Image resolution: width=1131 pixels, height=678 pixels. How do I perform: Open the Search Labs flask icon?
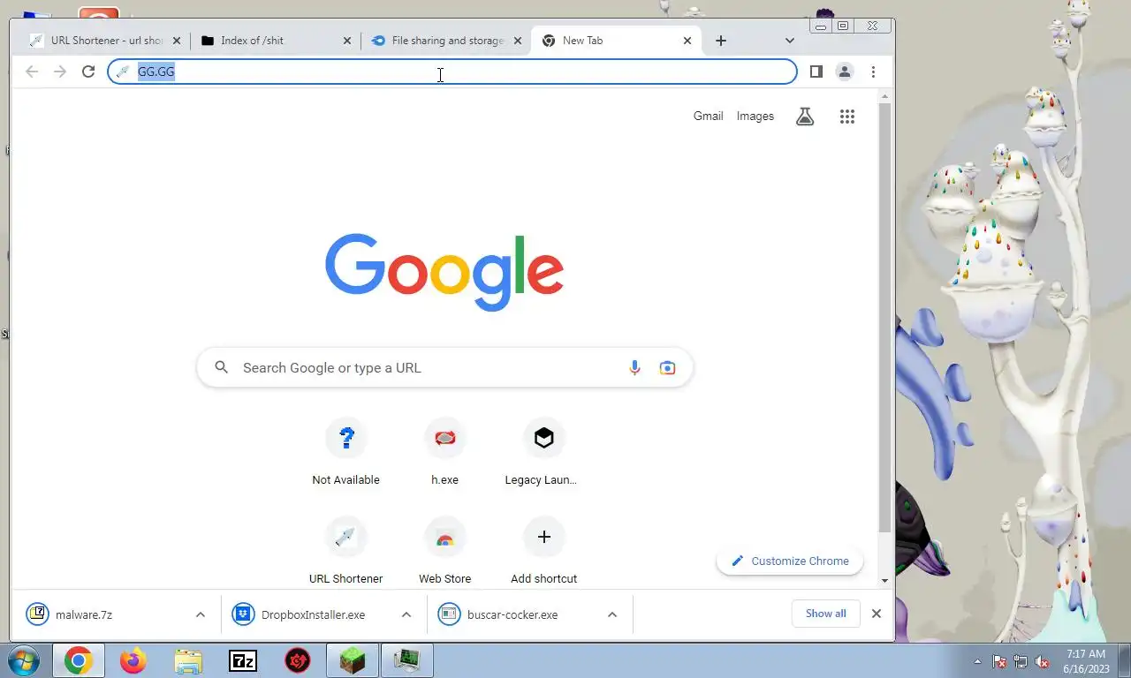click(x=804, y=116)
